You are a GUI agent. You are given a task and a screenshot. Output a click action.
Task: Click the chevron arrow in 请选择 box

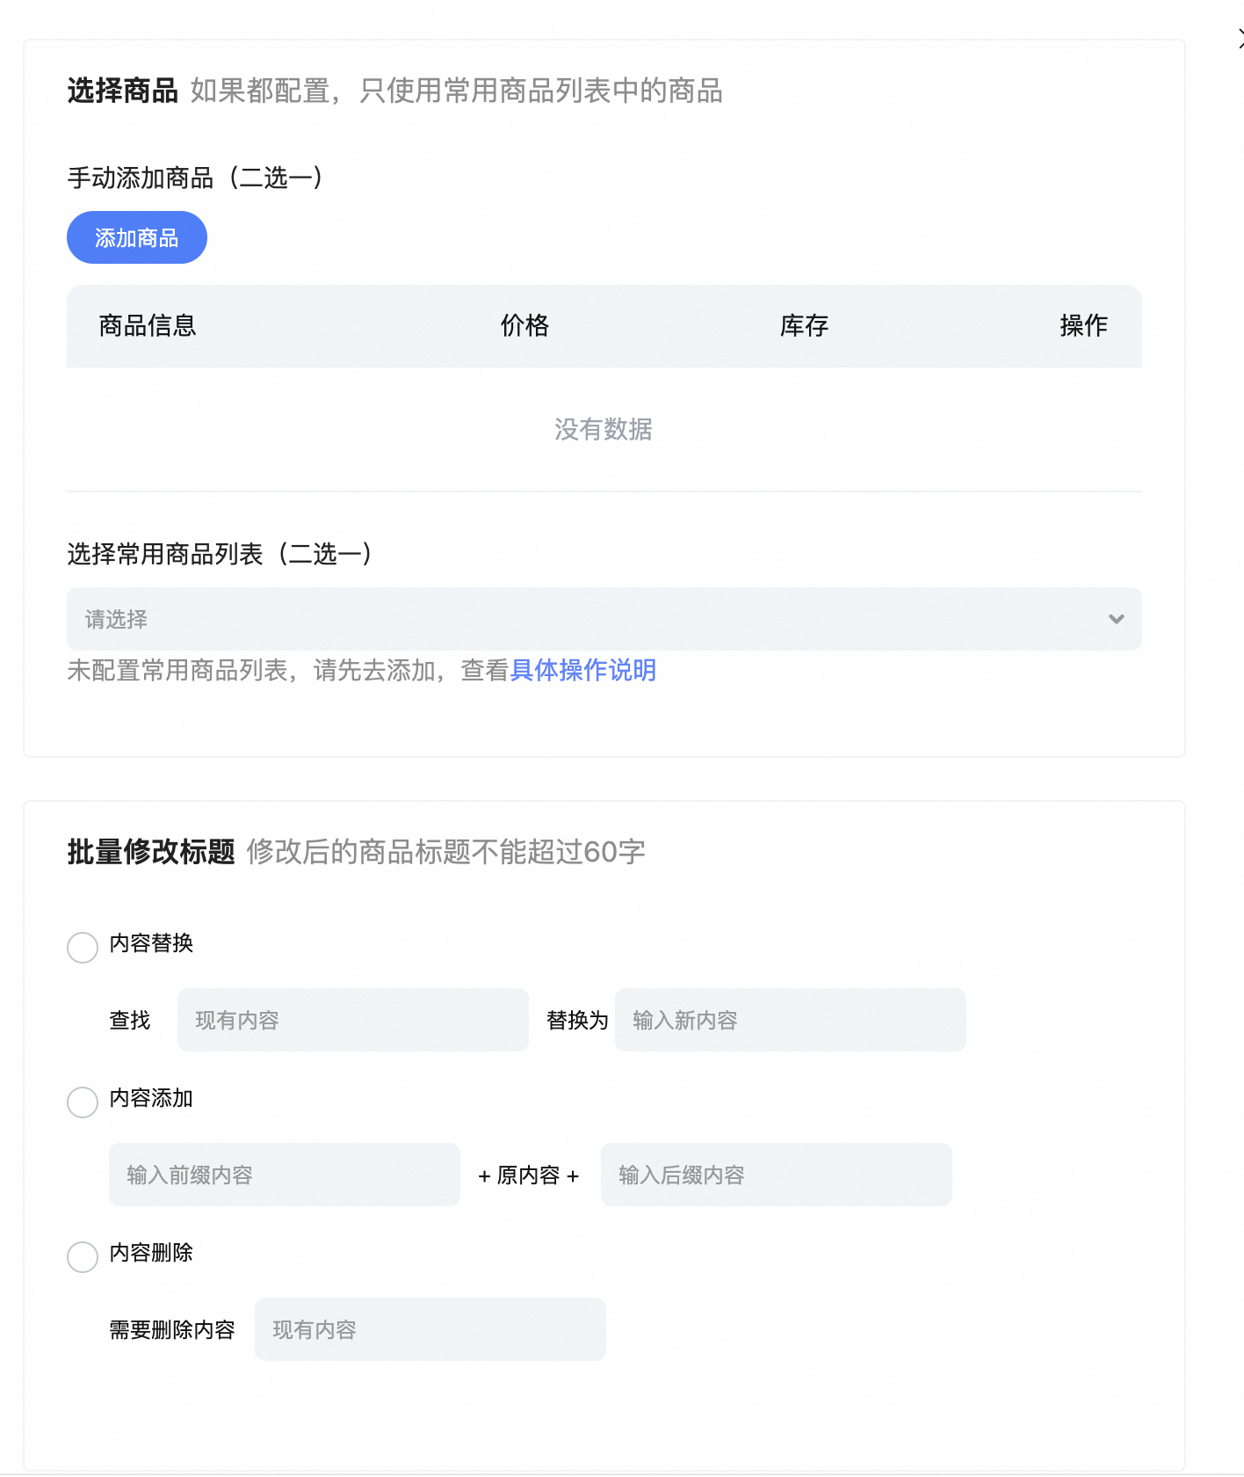coord(1116,619)
